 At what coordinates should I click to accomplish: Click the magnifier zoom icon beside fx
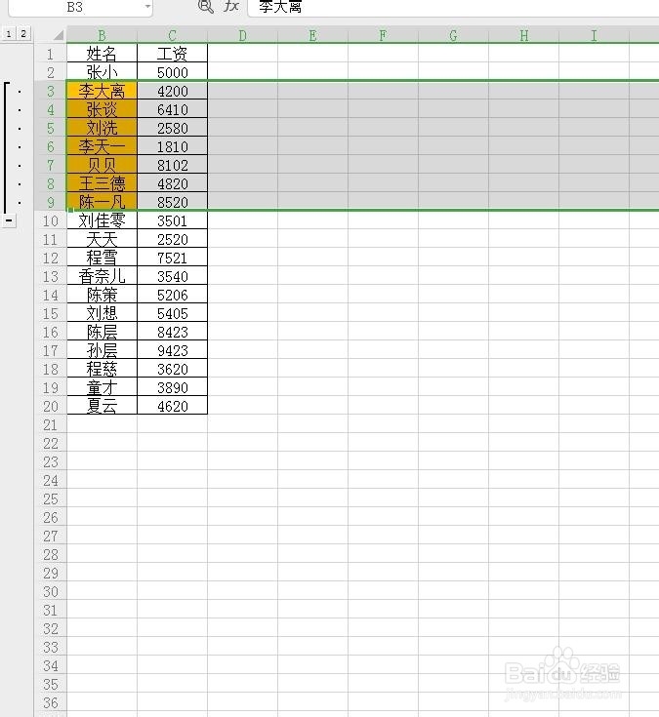pyautogui.click(x=205, y=6)
